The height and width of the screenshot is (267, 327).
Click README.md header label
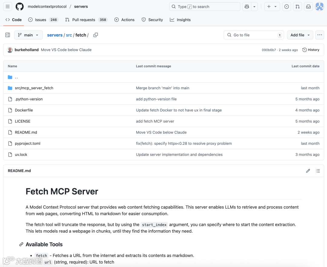click(19, 171)
